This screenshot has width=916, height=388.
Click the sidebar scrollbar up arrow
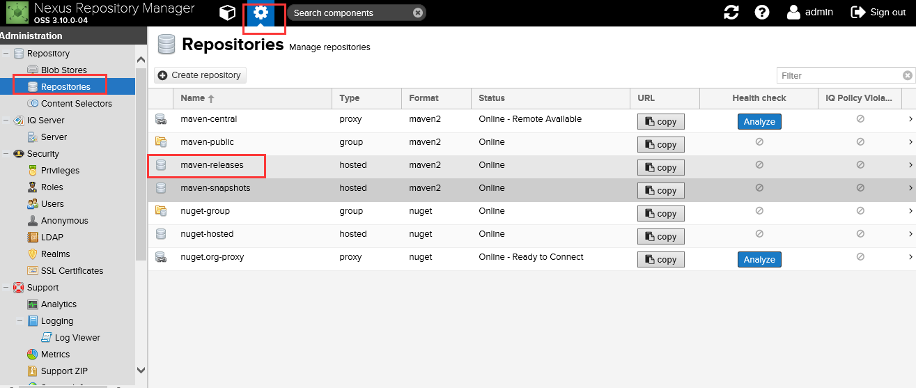(x=141, y=61)
